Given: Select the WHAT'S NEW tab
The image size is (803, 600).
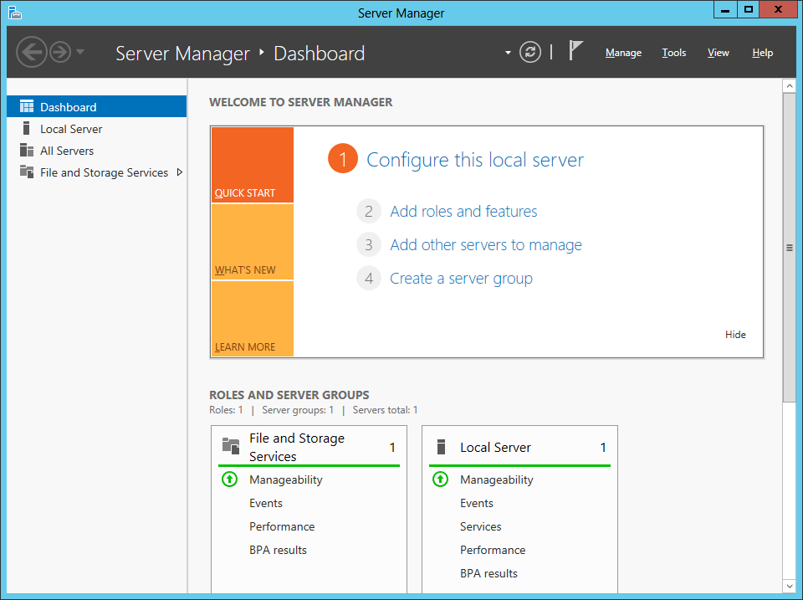Looking at the screenshot, I should (252, 242).
